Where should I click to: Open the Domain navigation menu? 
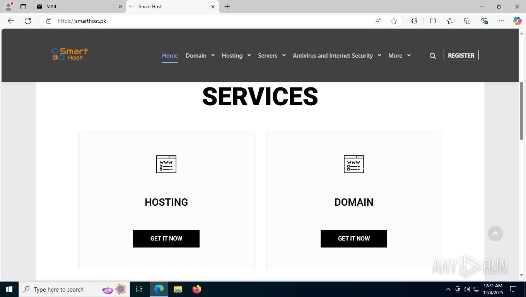[x=196, y=56]
